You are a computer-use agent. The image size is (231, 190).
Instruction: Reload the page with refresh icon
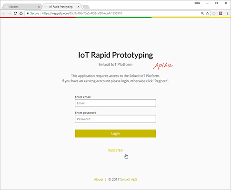[15, 13]
